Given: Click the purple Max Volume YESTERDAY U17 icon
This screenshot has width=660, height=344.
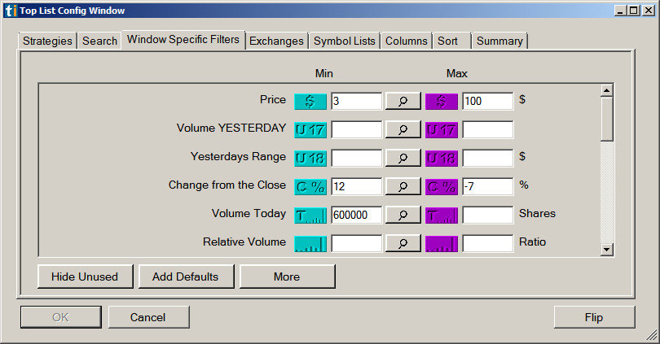Looking at the screenshot, I should [x=442, y=130].
